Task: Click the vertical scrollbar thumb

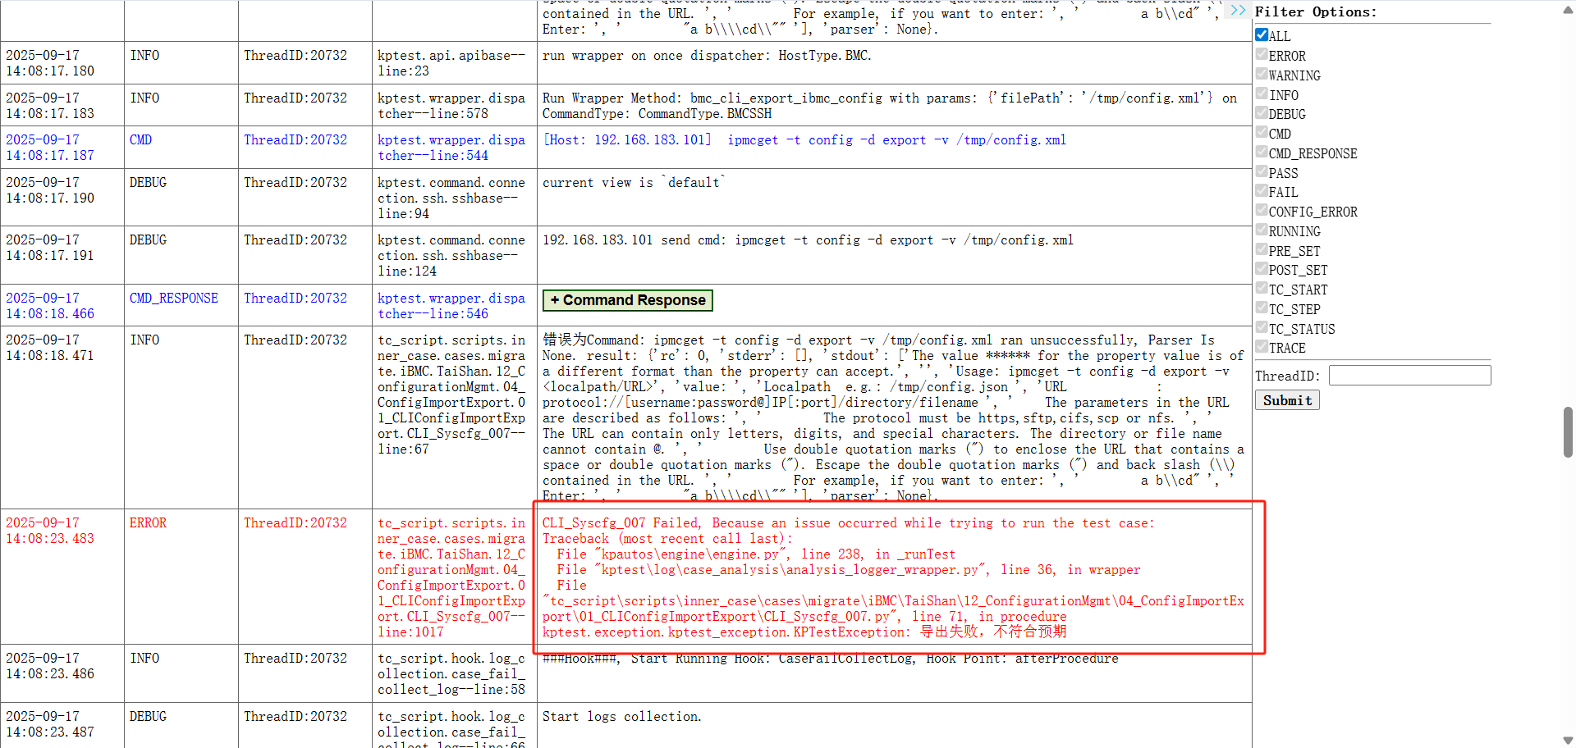Action: point(1568,431)
